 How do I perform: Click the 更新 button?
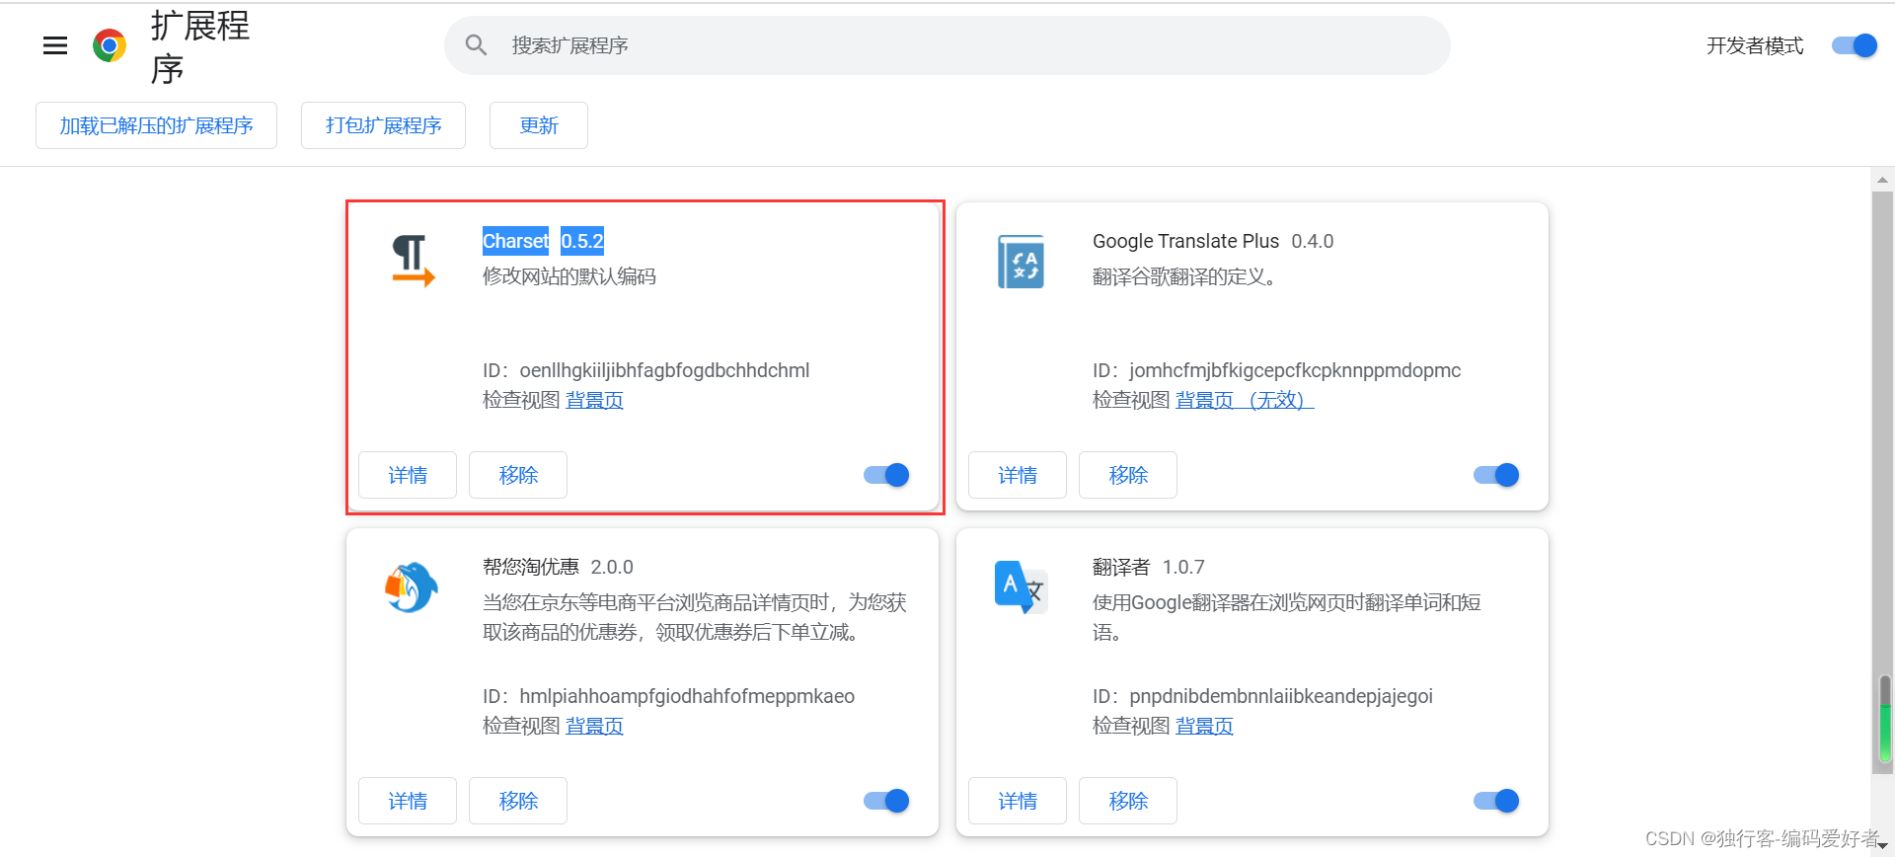coord(539,125)
